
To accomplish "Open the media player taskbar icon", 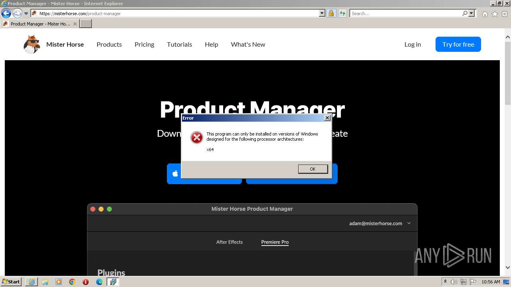I will point(59,282).
